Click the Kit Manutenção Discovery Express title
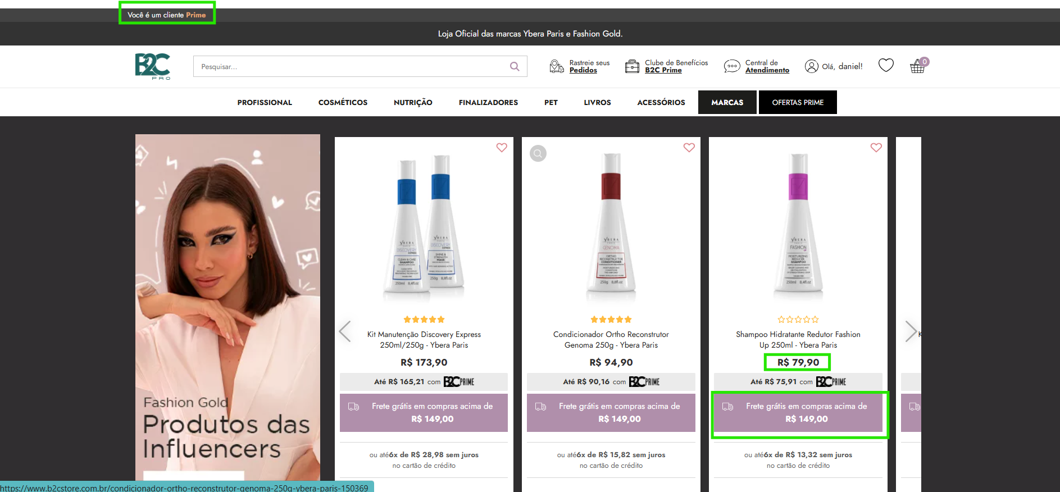This screenshot has height=492, width=1060. (424, 340)
